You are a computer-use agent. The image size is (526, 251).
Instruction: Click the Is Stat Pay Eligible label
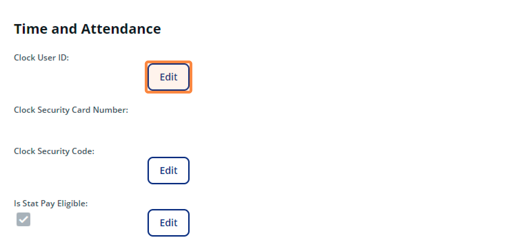coord(51,203)
